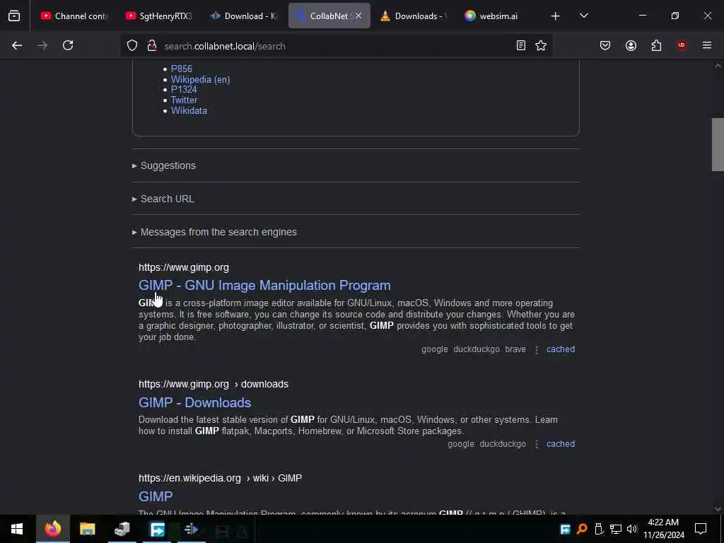This screenshot has height=543, width=724.
Task: Click the Twitter link
Action: tap(185, 100)
